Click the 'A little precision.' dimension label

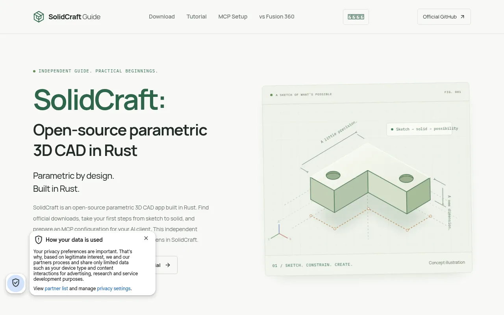tap(339, 132)
